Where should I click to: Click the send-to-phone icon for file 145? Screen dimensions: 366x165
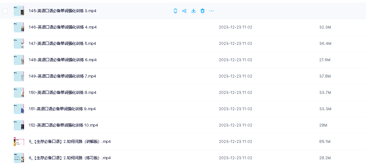(175, 11)
